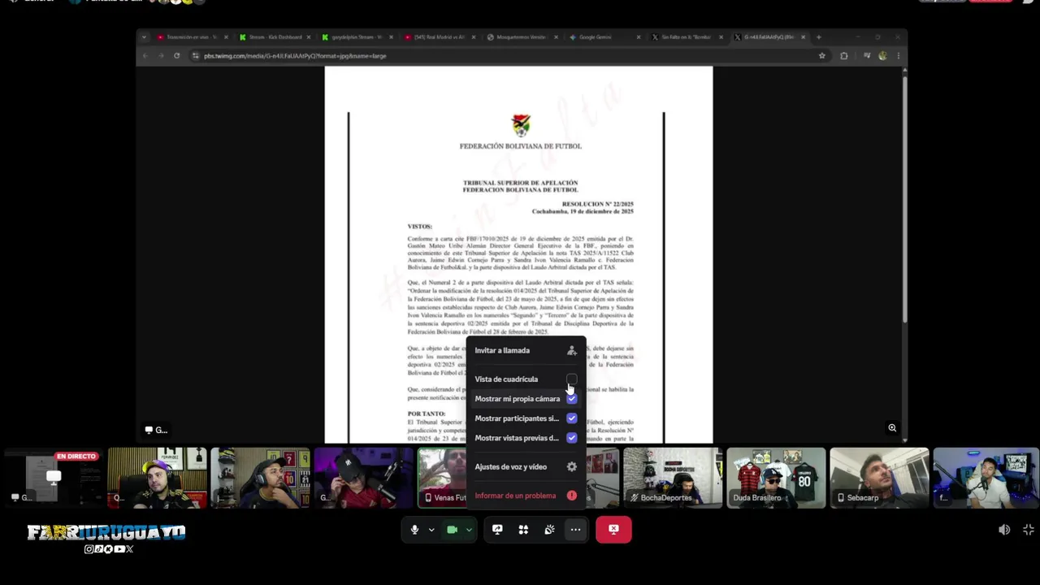
Task: Click the profile avatar in browser toolbar
Action: pyautogui.click(x=882, y=56)
